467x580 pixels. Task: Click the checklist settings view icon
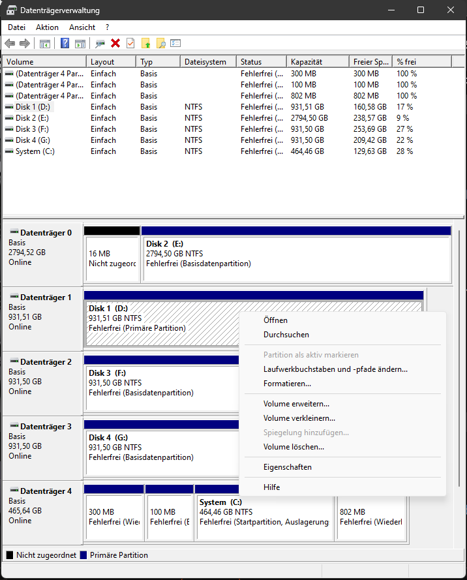(175, 43)
